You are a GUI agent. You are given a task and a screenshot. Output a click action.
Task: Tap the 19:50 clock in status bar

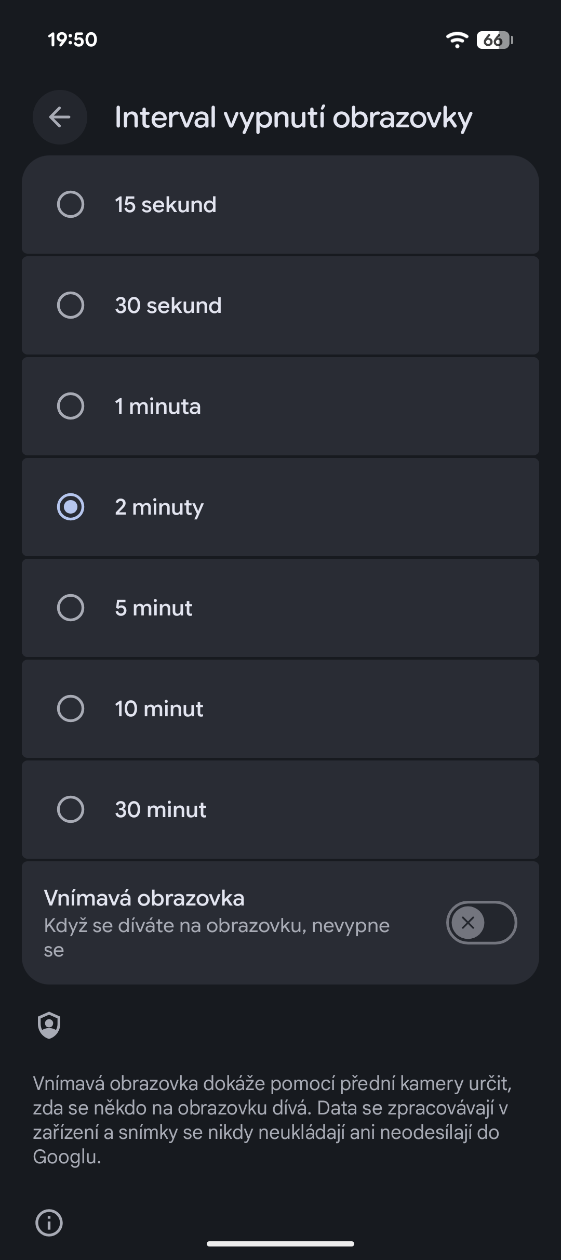tap(73, 40)
